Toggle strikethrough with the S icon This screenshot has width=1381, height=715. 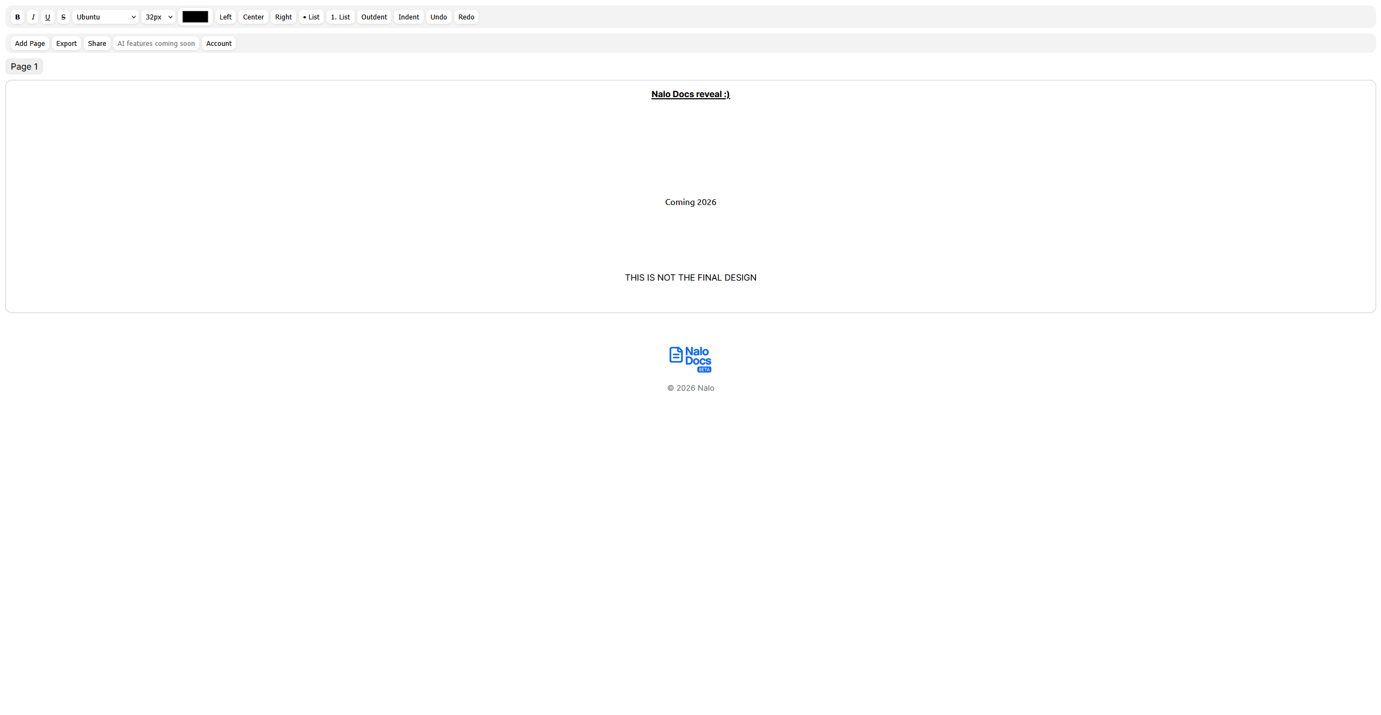pos(63,17)
